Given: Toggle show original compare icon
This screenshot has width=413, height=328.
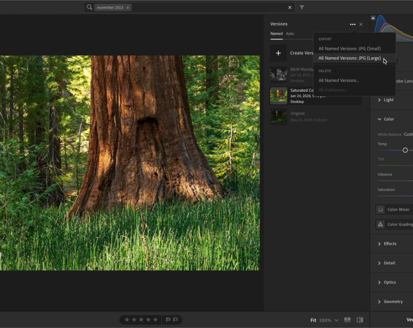Looking at the screenshot, I should (x=360, y=320).
